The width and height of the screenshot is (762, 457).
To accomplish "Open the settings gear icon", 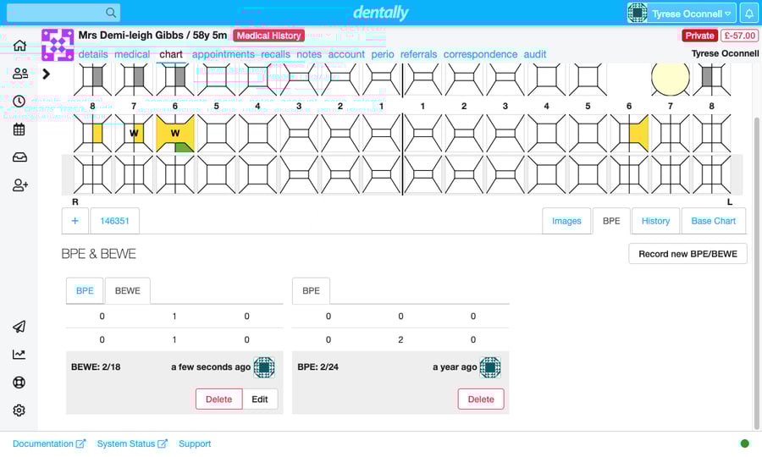I will pos(19,410).
